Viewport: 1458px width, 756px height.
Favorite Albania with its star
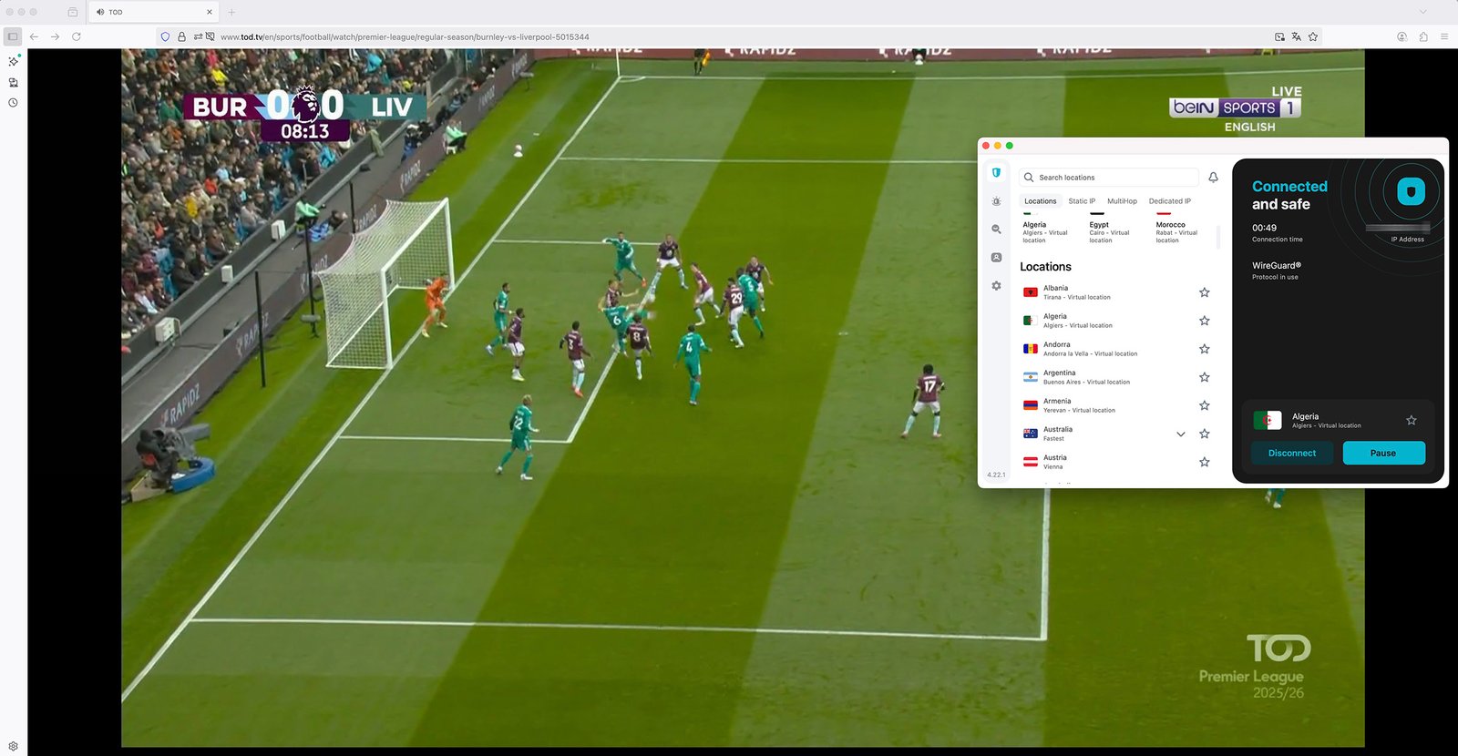pos(1204,292)
